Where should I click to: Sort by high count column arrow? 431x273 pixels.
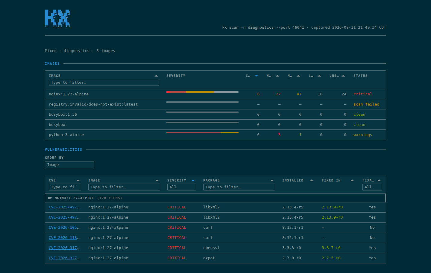[277, 76]
